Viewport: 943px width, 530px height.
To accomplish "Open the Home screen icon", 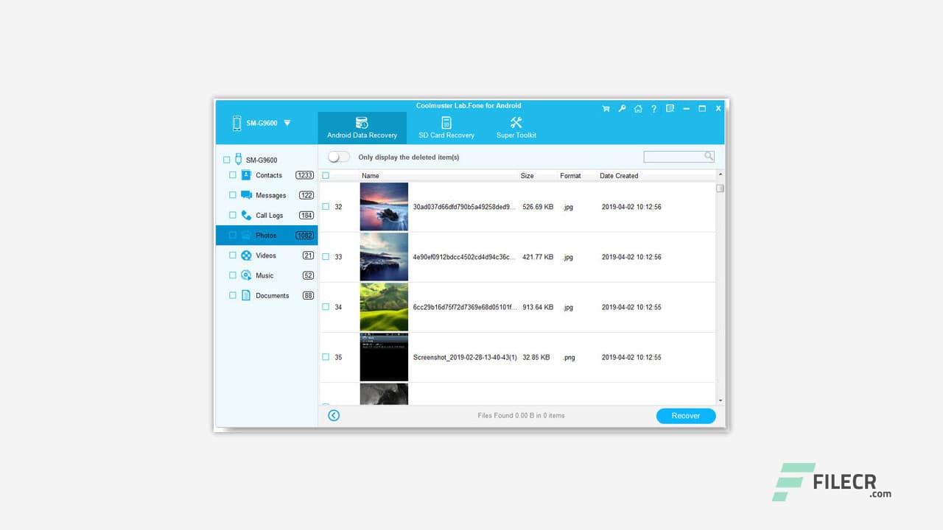I will (x=638, y=108).
